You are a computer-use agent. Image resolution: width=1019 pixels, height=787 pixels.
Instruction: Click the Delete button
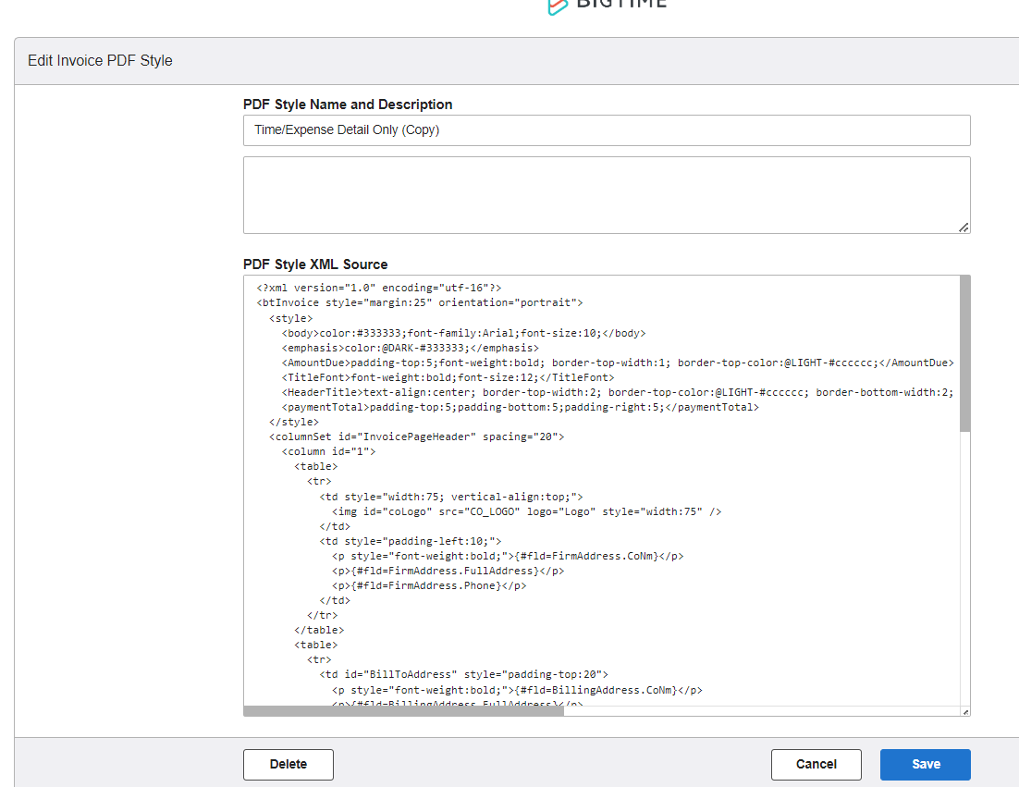click(288, 764)
